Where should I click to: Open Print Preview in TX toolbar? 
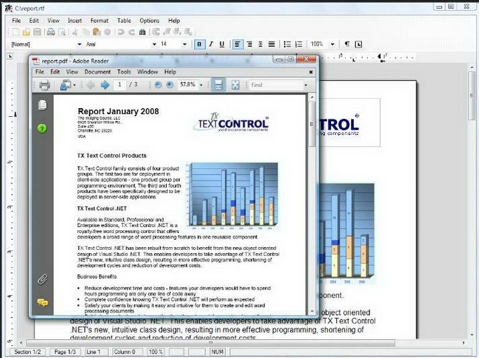tap(62, 32)
